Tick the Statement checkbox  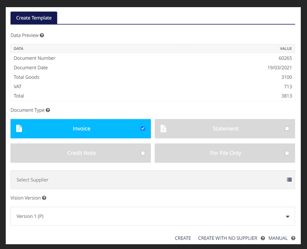287,128
